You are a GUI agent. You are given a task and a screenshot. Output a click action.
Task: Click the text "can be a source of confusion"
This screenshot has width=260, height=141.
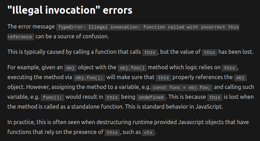coord(72,37)
